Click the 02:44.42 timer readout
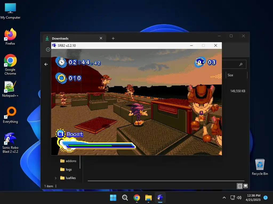This screenshot has width=273, height=204. pos(85,62)
